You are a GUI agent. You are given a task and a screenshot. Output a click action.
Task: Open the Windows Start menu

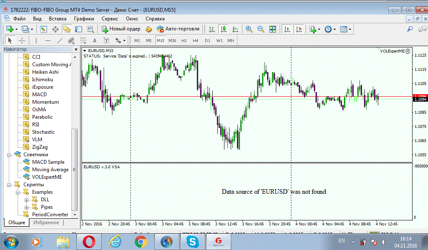11,242
